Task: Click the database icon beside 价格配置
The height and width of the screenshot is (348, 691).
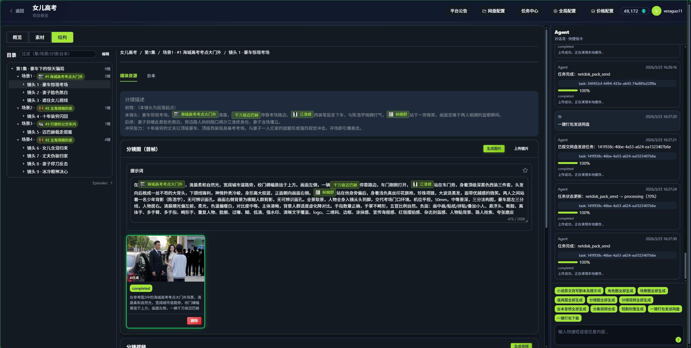Action: coord(593,11)
